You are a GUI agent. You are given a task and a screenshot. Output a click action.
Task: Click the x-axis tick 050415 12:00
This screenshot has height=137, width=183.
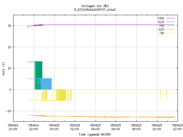[x=177, y=127]
